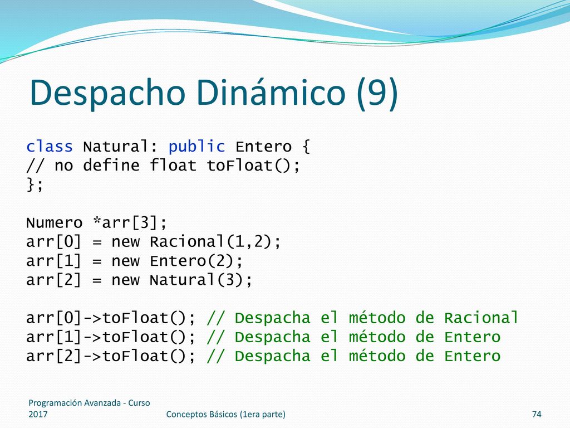The height and width of the screenshot is (428, 570).
Task: Click footer text 'Programación Avanzada - Curso 2017'
Action: click(89, 408)
